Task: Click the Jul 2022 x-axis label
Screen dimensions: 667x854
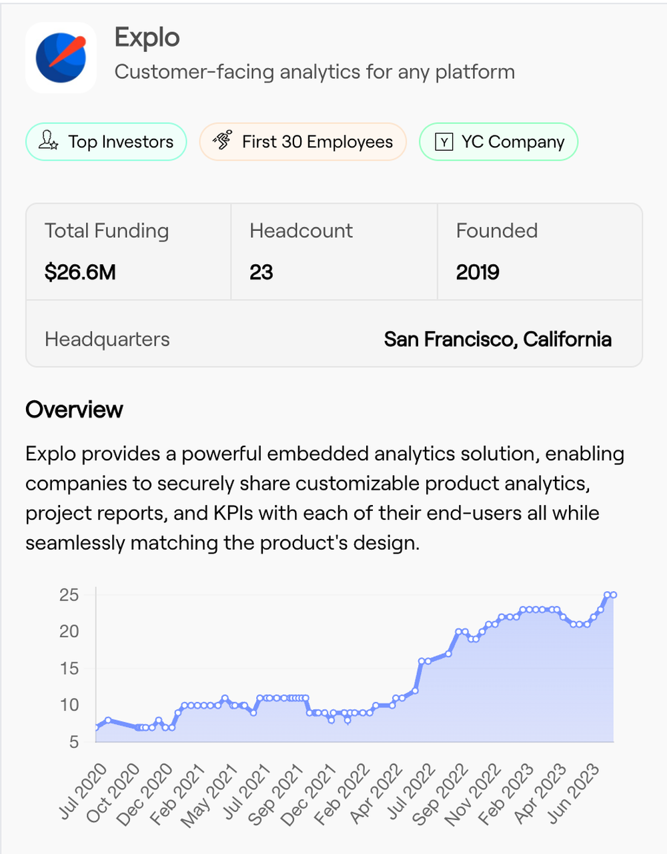Action: click(x=410, y=791)
